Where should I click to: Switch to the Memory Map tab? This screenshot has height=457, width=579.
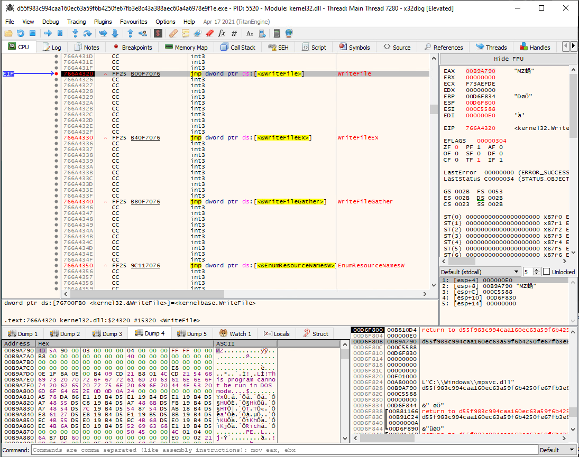[186, 47]
